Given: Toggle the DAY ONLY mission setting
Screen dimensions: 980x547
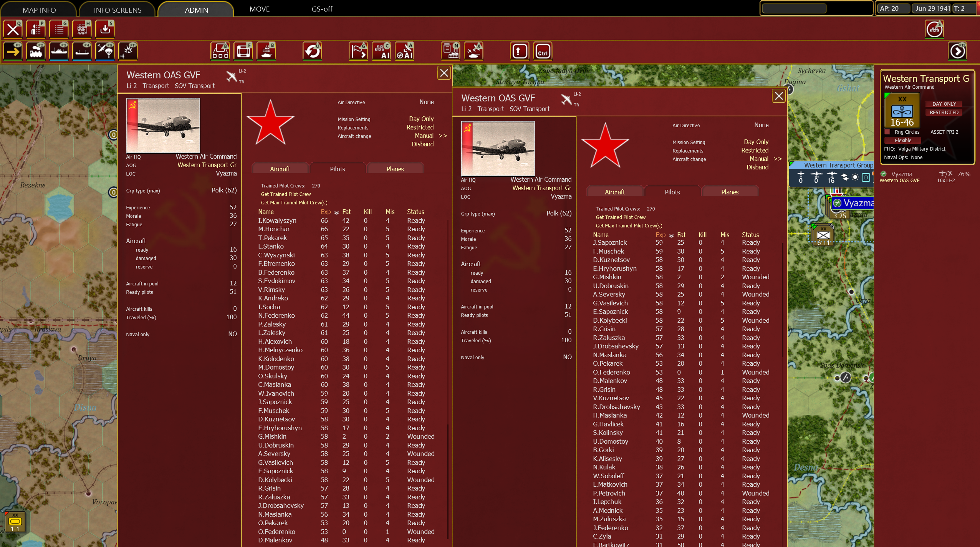Looking at the screenshot, I should pyautogui.click(x=944, y=104).
